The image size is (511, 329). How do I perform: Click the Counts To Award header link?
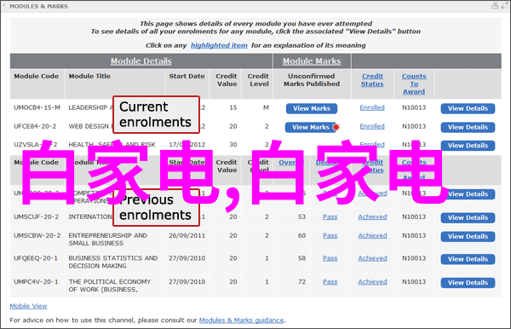(x=414, y=84)
